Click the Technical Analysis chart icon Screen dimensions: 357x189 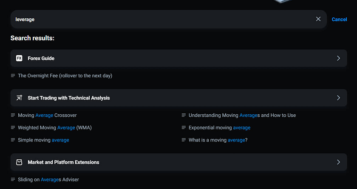[x=19, y=98]
